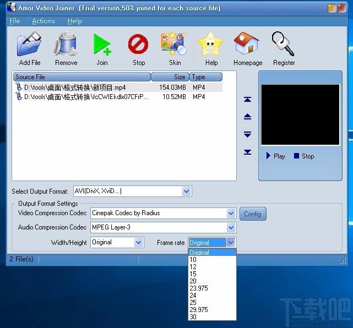353x328 pixels.
Task: Click the Remove trash can icon
Action: (66, 44)
